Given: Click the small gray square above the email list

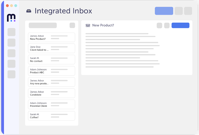Looking at the screenshot, I should click(72, 25).
